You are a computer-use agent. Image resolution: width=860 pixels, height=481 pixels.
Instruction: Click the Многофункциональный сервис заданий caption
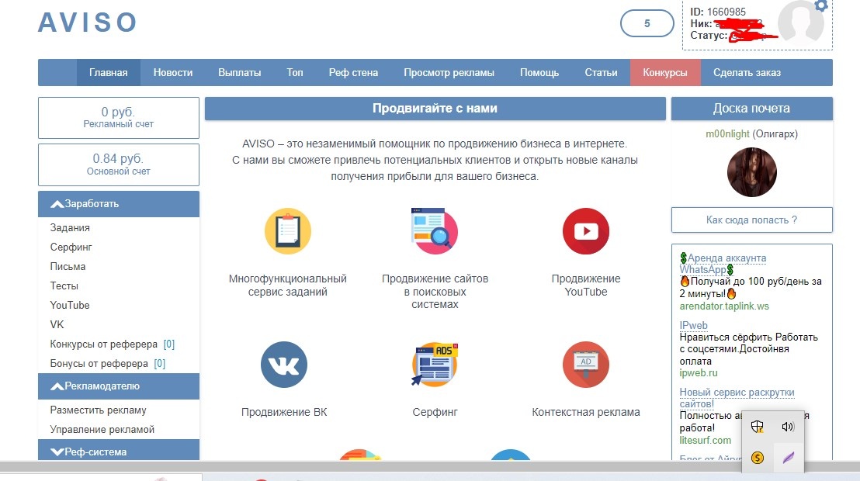click(288, 285)
